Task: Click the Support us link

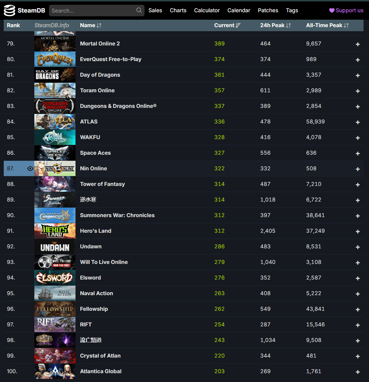Action: 346,11
